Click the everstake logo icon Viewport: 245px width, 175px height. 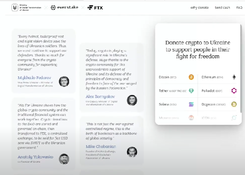(53, 7)
